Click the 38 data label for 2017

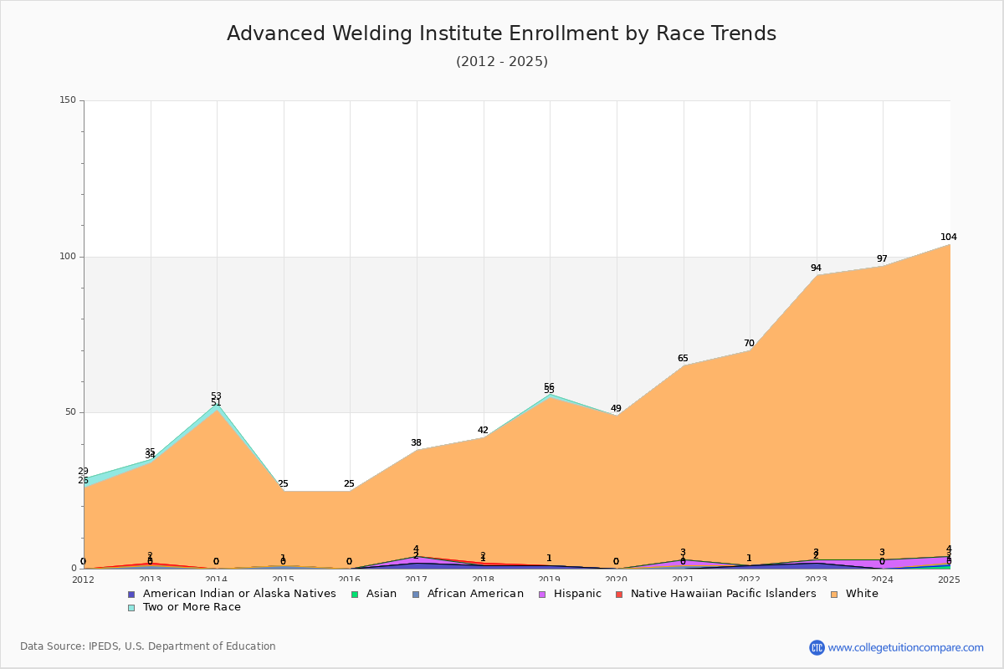[416, 443]
